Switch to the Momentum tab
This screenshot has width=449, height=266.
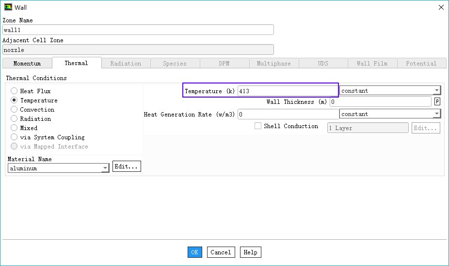[x=27, y=64]
